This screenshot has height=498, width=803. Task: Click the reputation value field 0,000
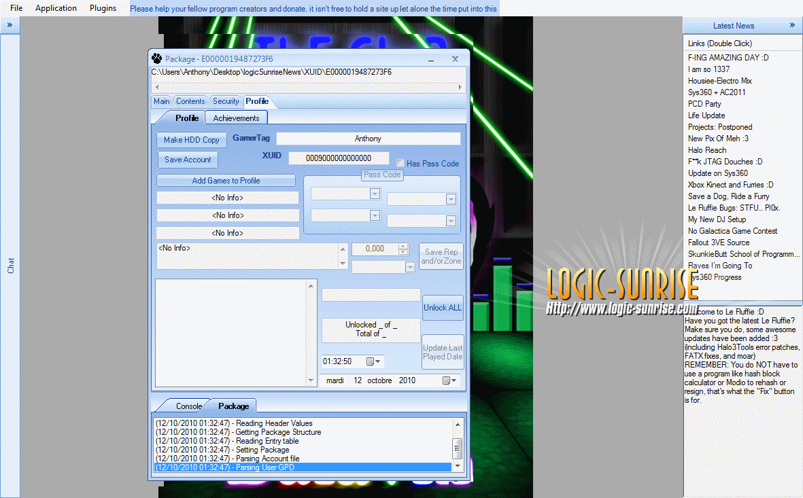tap(375, 249)
